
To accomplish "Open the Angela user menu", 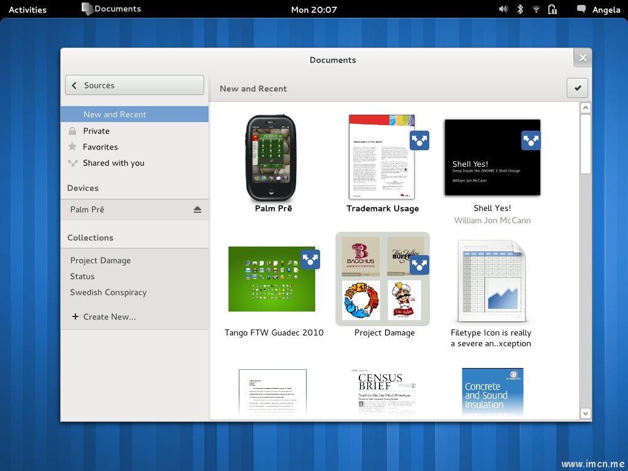I will [606, 10].
